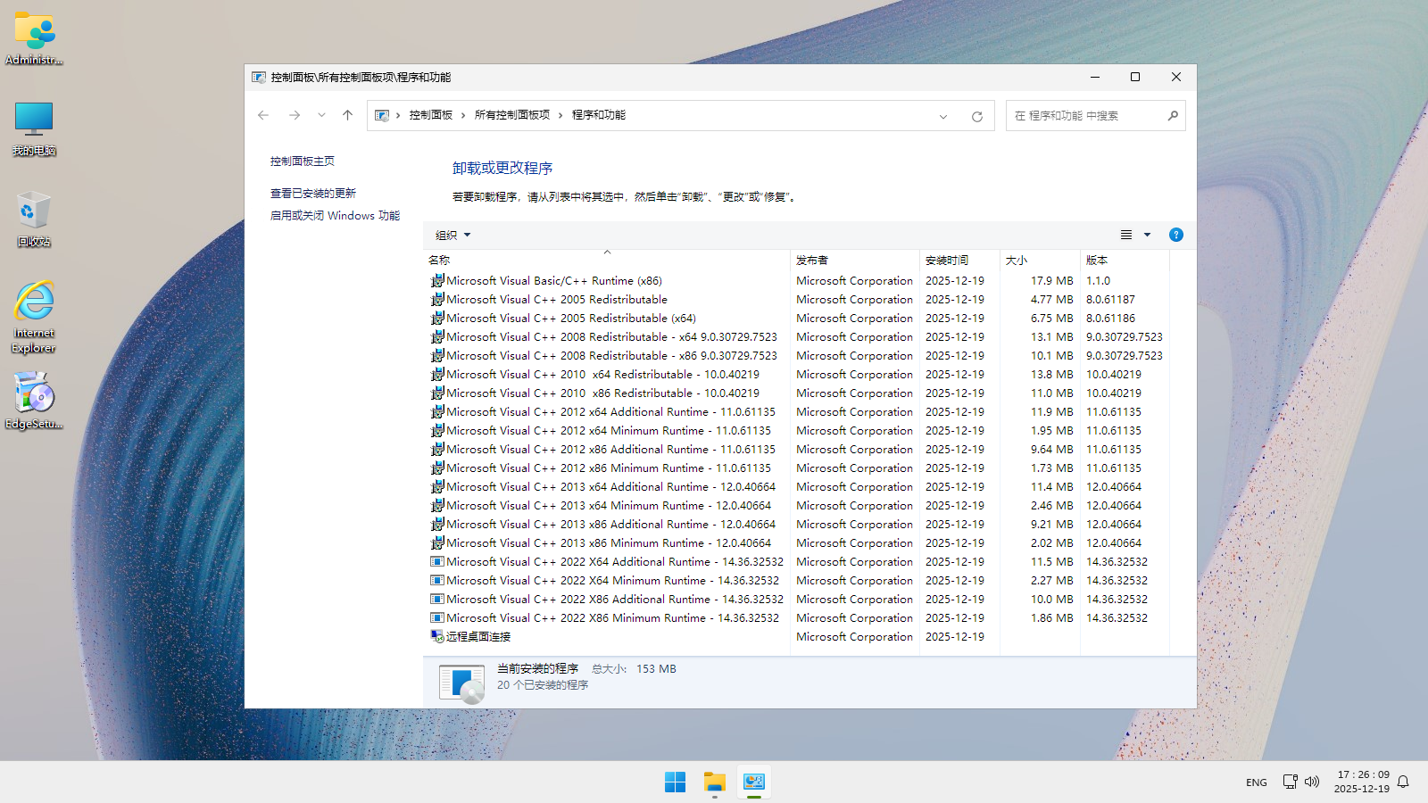Screen dimensions: 1428x803
Task: Click the Forward navigation arrow
Action: 295,115
